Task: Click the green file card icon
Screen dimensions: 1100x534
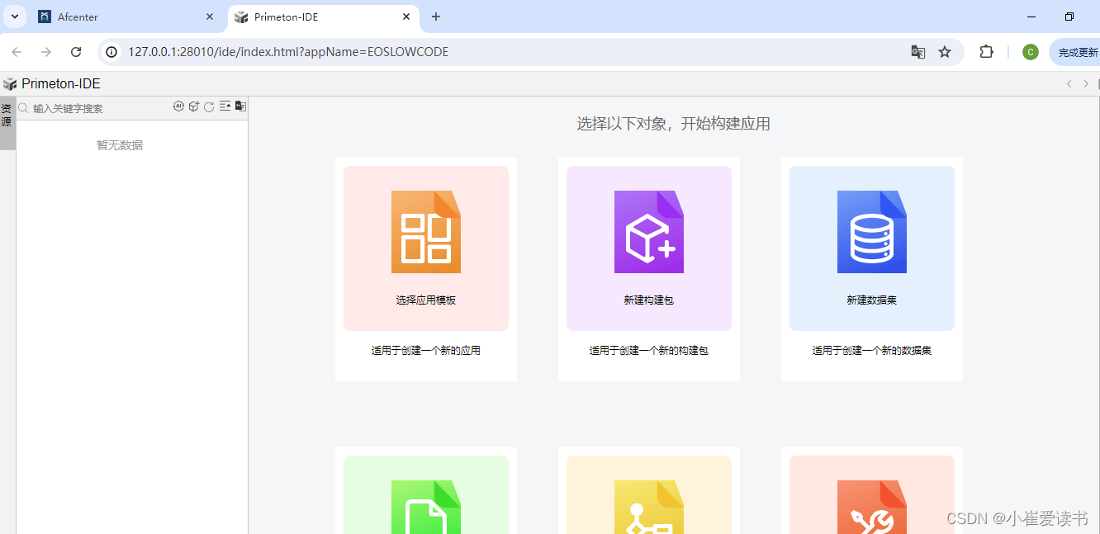Action: point(426,507)
